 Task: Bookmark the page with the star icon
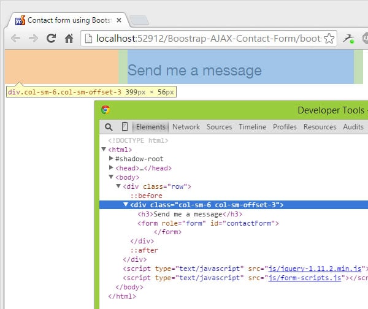coord(329,39)
